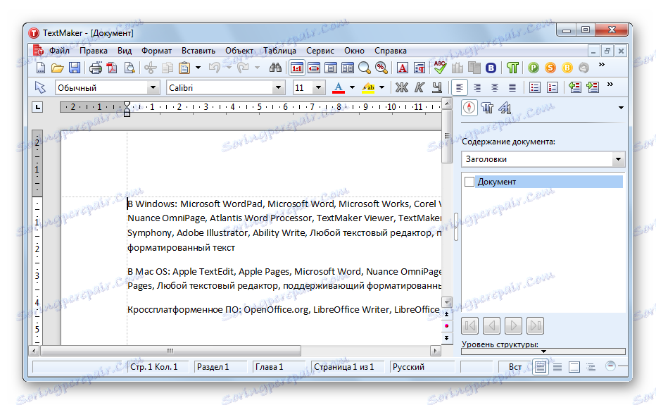The height and width of the screenshot is (405, 656).
Task: Open the print preview icon
Action: [x=130, y=68]
